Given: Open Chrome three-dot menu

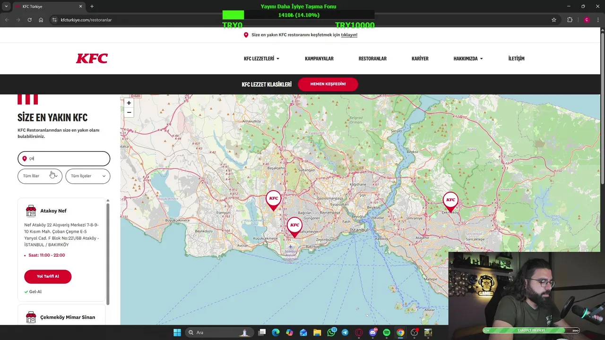Looking at the screenshot, I should pyautogui.click(x=598, y=20).
